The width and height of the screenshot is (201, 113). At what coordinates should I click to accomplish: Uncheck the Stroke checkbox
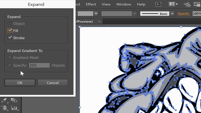click(10, 38)
